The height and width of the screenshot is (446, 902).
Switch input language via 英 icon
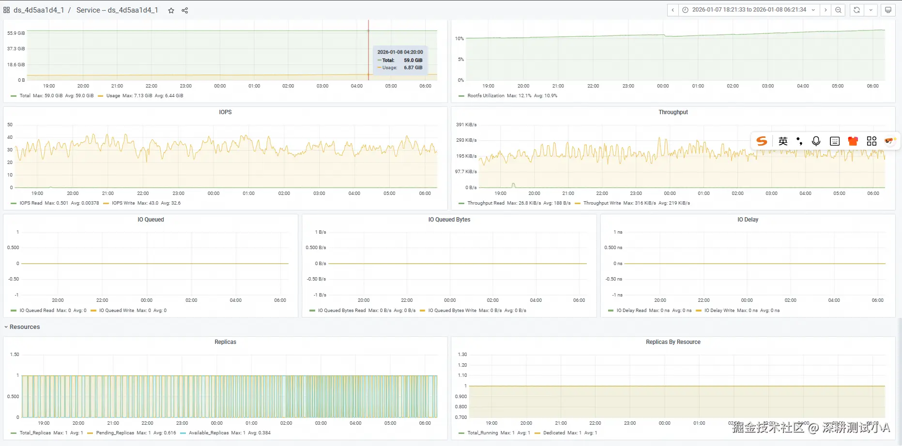point(783,141)
